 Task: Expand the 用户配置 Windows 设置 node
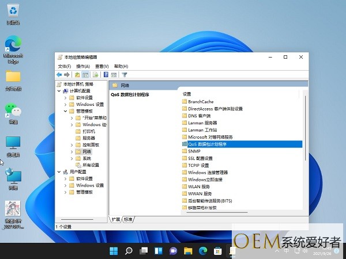65,185
